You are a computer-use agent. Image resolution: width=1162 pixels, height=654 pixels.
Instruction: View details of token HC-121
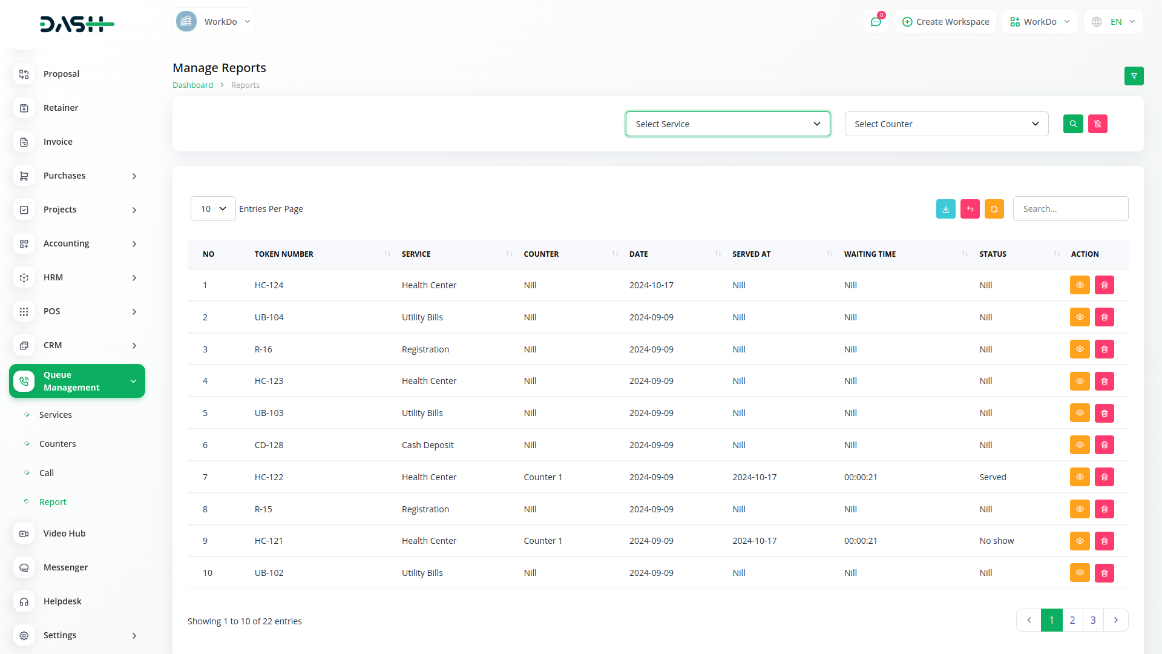click(x=1079, y=541)
